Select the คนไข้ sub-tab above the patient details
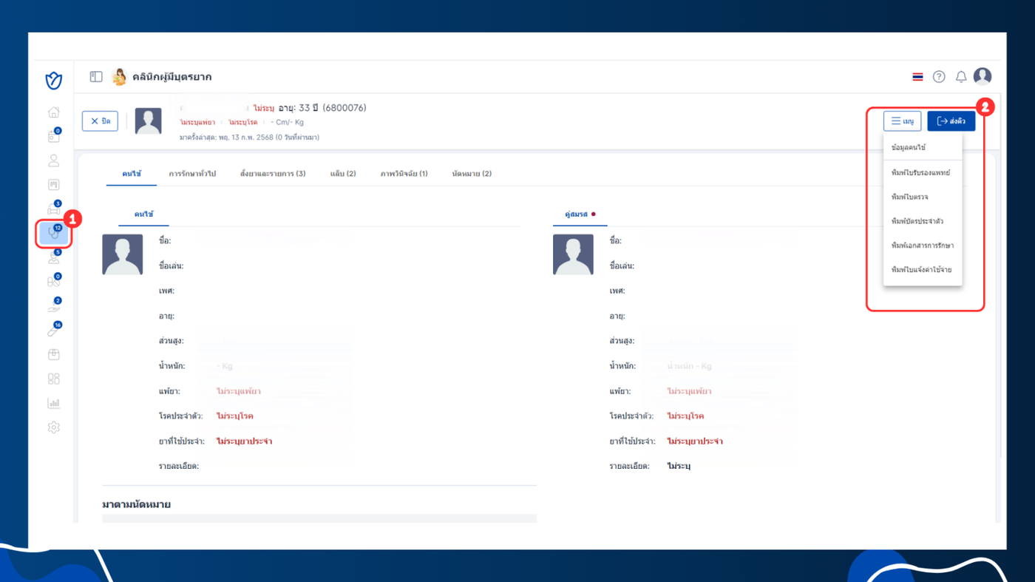 143,214
